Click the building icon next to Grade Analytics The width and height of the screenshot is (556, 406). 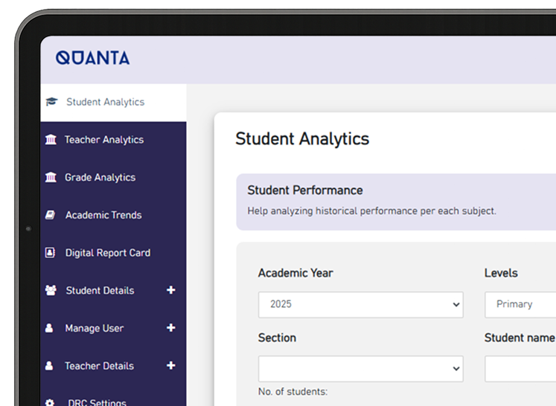(51, 177)
